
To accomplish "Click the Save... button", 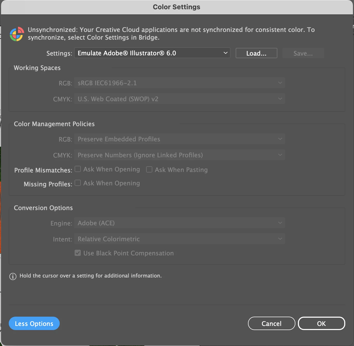I will [x=303, y=53].
